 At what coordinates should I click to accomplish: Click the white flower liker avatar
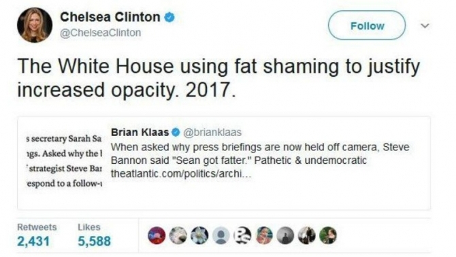click(199, 235)
